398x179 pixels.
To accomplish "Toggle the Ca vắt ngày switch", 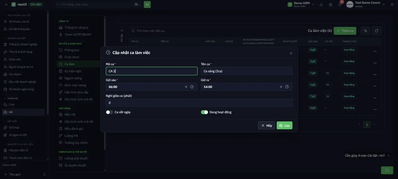I will coord(109,112).
